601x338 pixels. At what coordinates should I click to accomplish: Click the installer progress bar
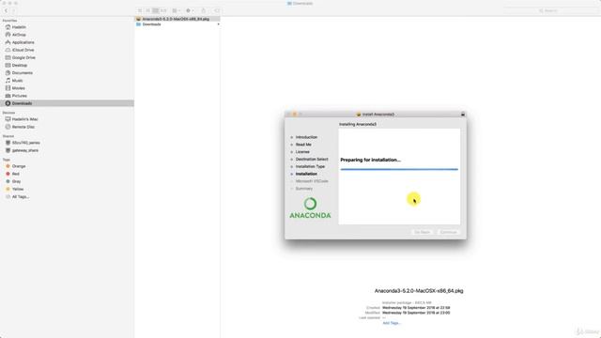399,169
